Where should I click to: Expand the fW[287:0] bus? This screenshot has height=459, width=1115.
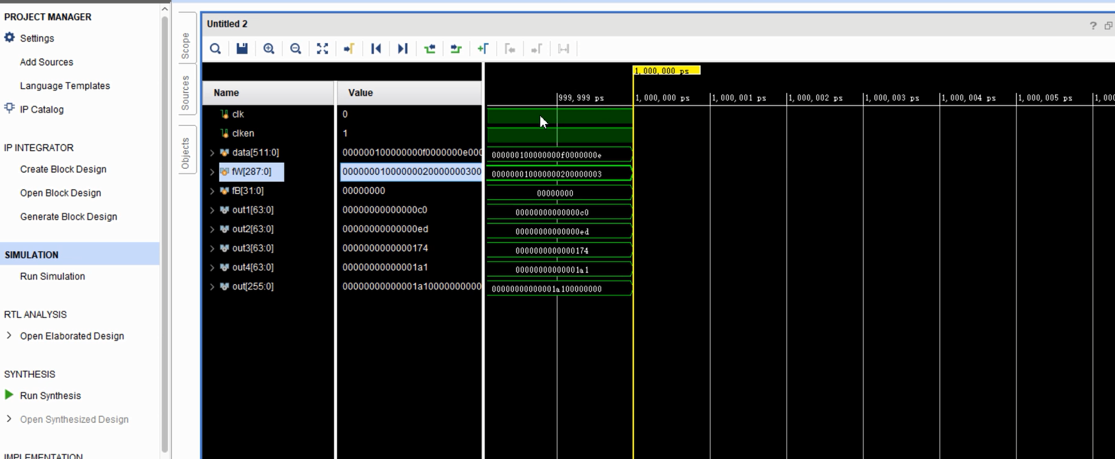coord(212,171)
